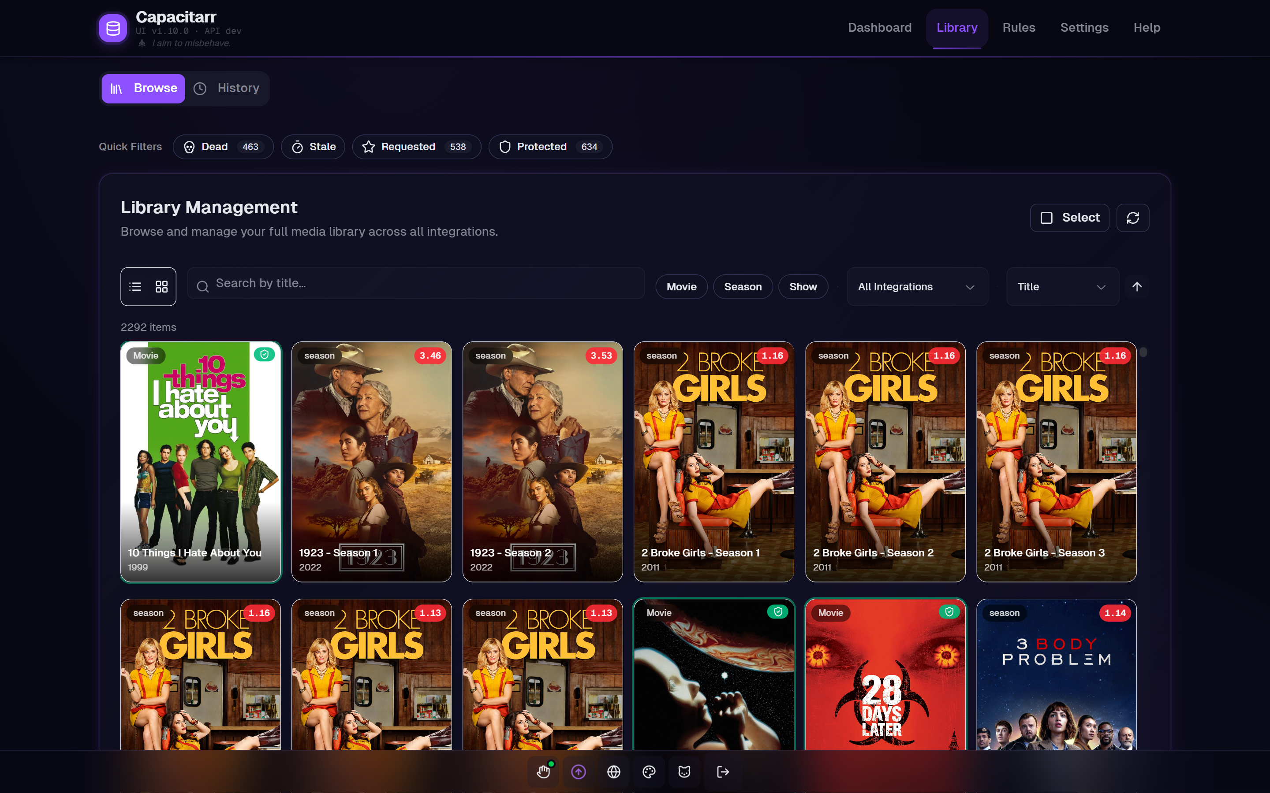
Task: Click the protected shield badge on 28 Days Later
Action: (x=949, y=611)
